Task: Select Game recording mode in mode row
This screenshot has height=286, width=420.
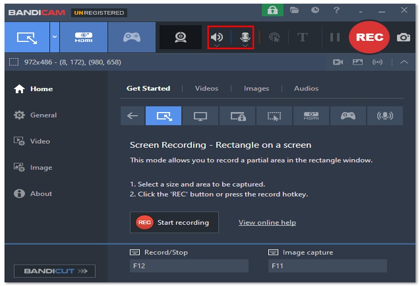Action: 348,116
